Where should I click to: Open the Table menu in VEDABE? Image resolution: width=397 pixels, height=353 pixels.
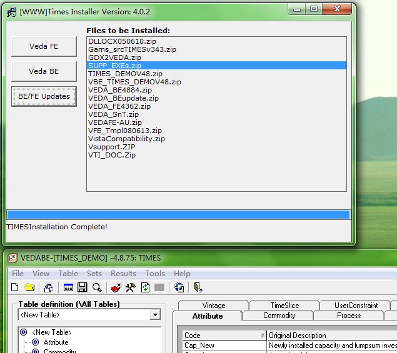click(x=68, y=274)
